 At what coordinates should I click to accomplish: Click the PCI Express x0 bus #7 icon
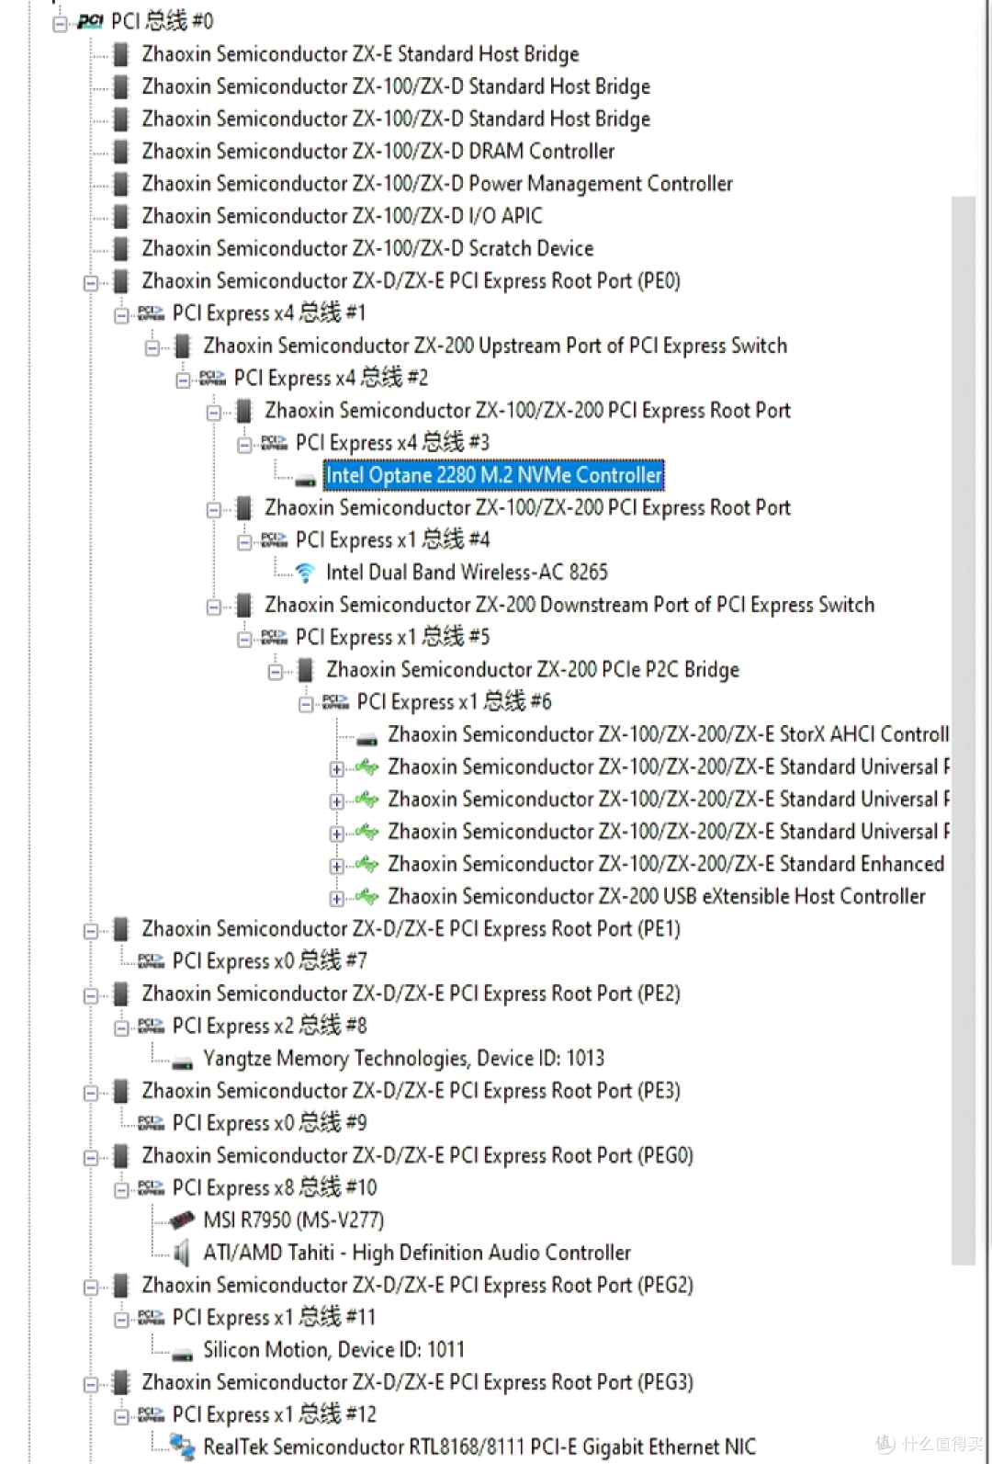click(152, 961)
